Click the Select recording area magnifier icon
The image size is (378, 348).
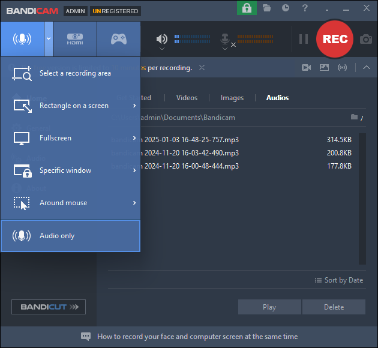pos(22,73)
